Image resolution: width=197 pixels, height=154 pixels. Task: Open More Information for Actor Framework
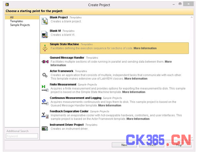click(x=136, y=79)
